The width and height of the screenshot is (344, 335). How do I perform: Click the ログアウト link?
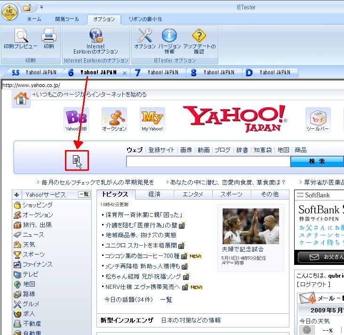tap(313, 285)
